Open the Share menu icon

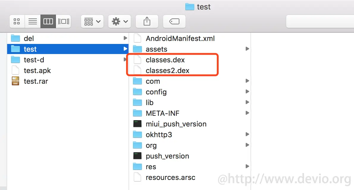pos(147,21)
